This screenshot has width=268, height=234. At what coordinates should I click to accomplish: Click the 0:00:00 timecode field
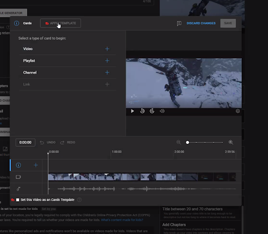pos(26,142)
